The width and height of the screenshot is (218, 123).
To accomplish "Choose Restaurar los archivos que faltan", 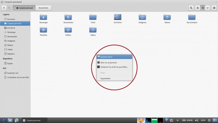I will point(114,67).
